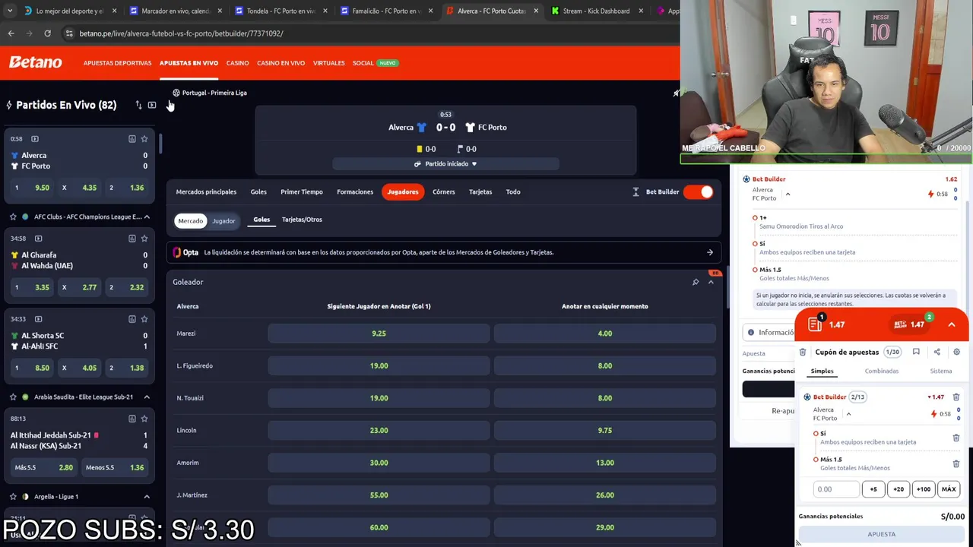Select odds 1.36 for FC Porto win
The height and width of the screenshot is (547, 973).
coord(126,188)
